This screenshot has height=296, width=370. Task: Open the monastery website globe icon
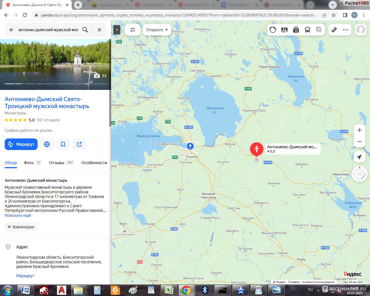tap(47, 144)
